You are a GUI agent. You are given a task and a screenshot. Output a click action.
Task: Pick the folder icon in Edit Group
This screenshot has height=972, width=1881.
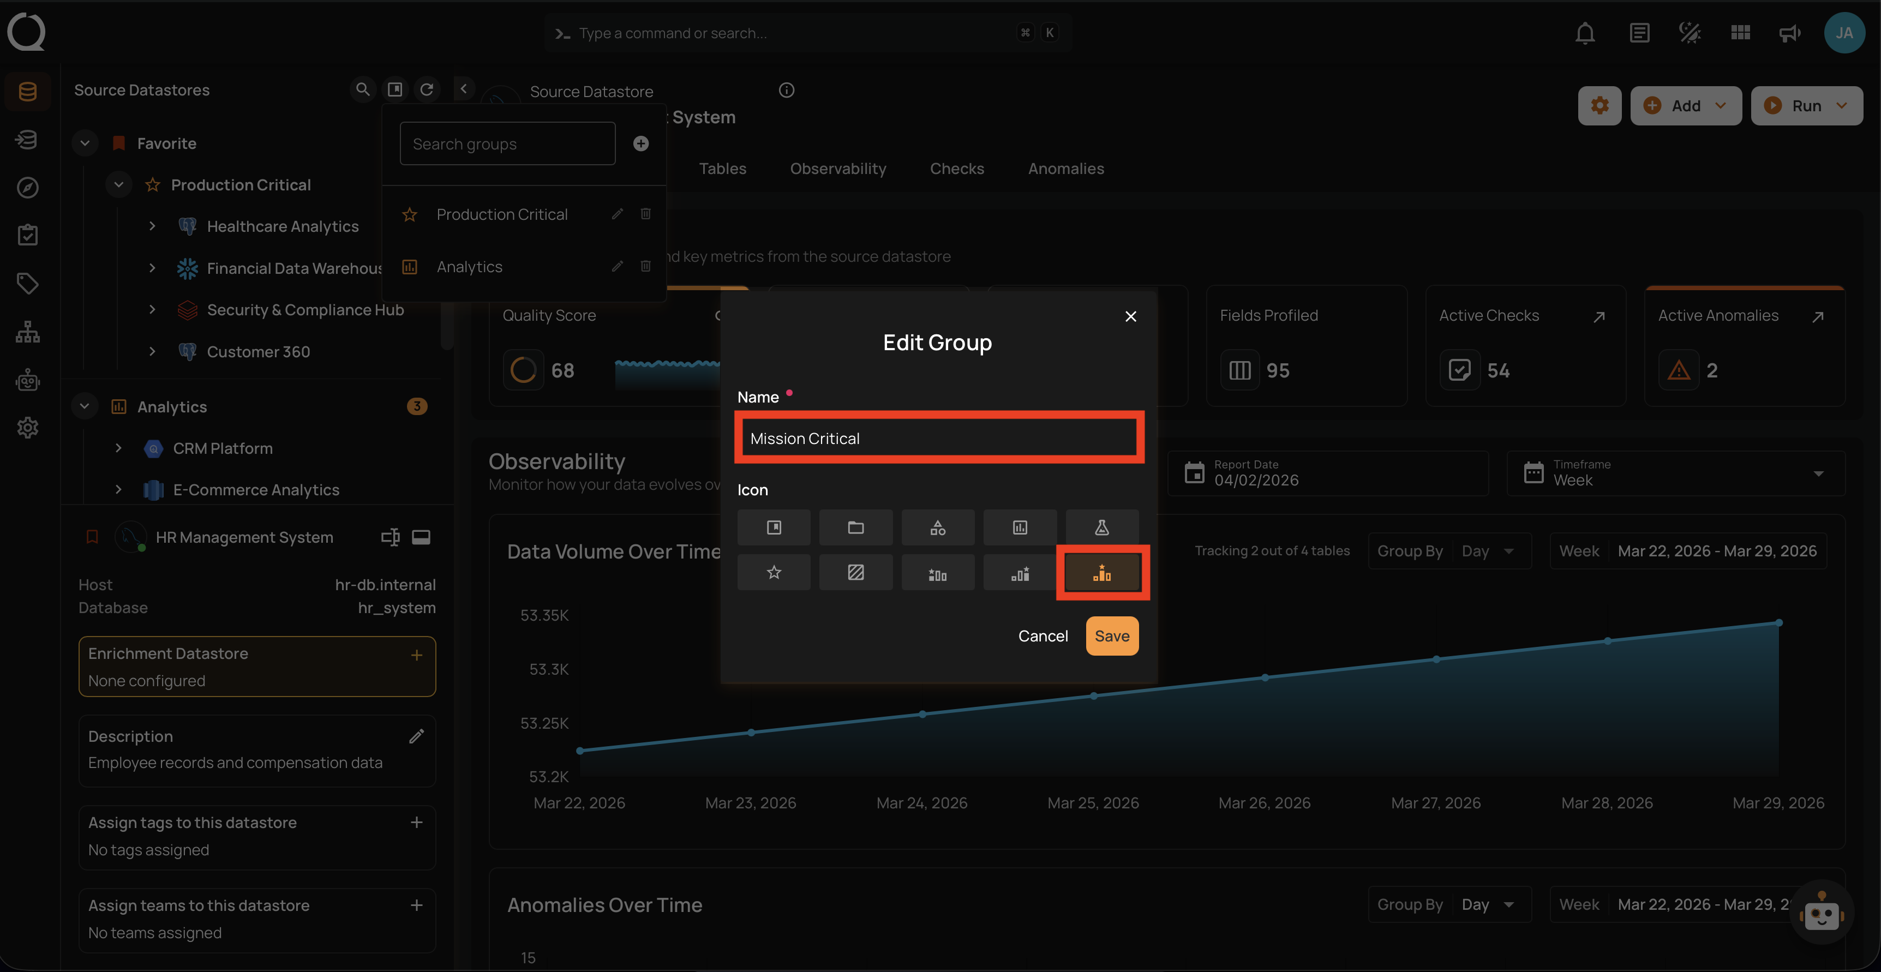(855, 527)
